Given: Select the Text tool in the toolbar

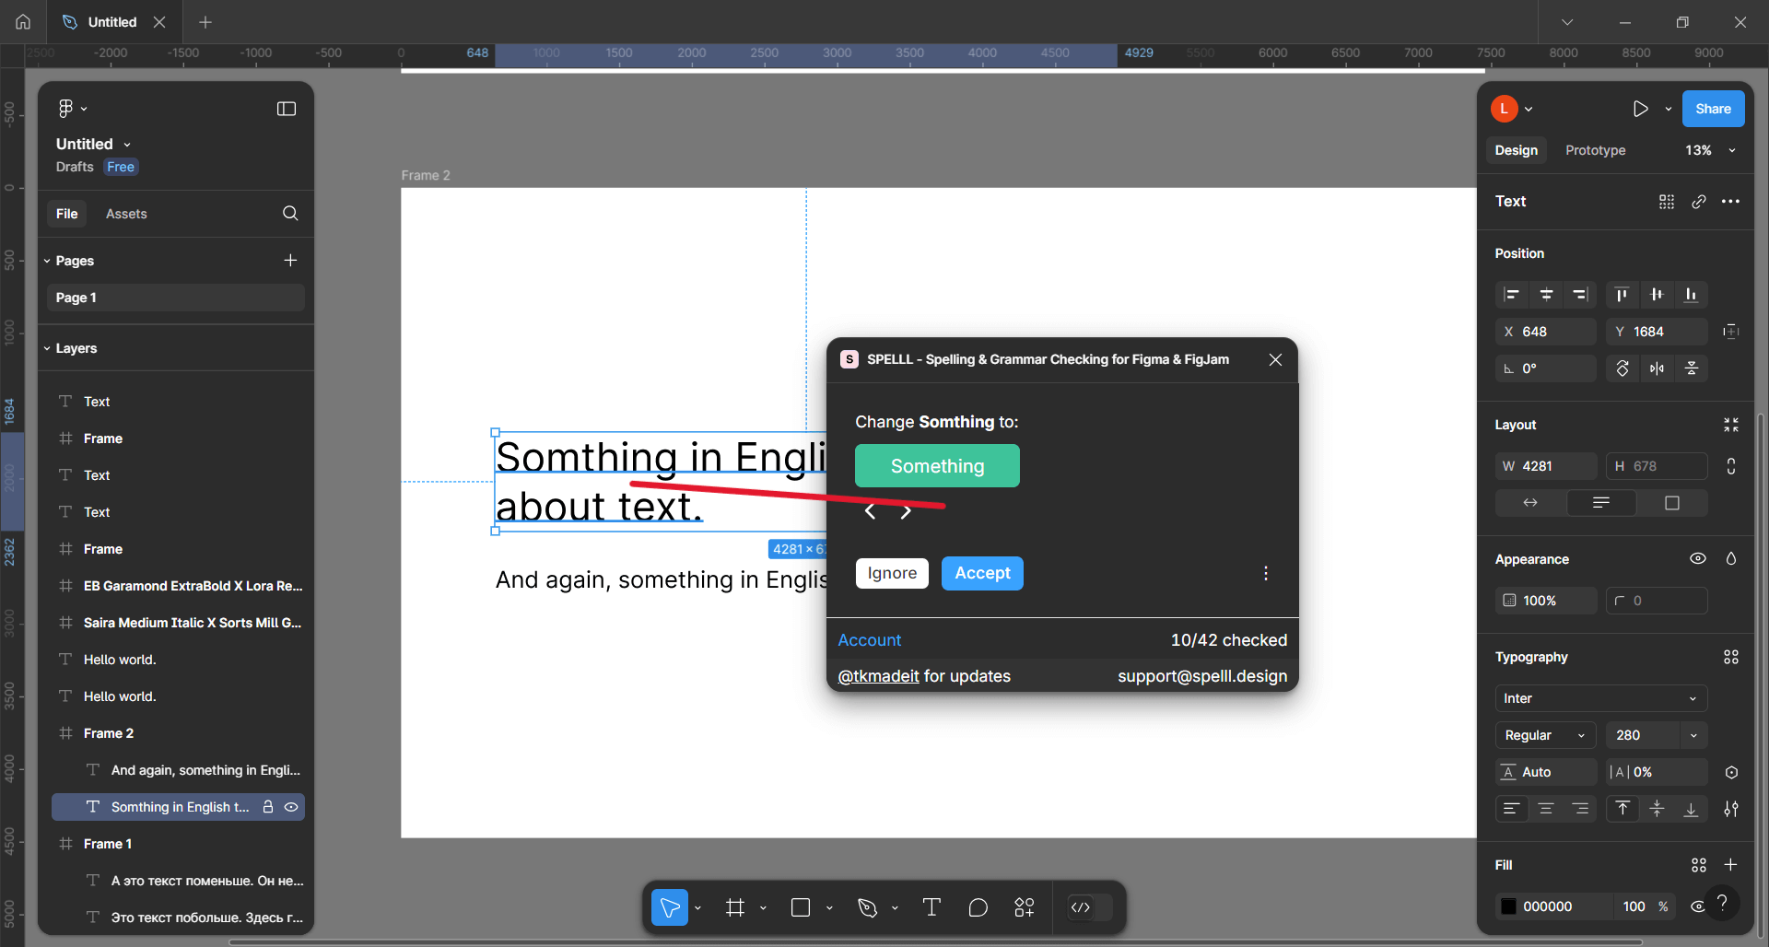Looking at the screenshot, I should pos(931,907).
